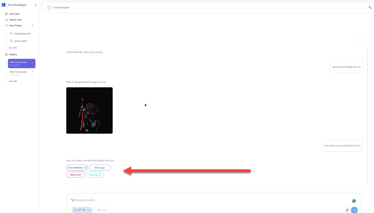
Task: Click the Book Call button
Action: [75, 175]
